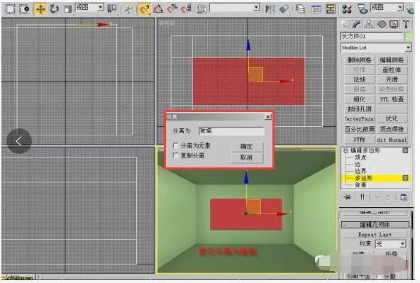Screen dimensions: 420x283
Task: Toggle the Angle Snap icon
Action: (158, 9)
